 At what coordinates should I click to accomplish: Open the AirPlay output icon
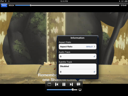(80, 90)
